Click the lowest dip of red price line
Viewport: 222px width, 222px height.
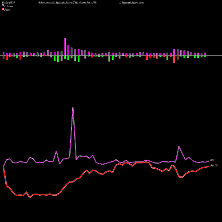pos(30,198)
